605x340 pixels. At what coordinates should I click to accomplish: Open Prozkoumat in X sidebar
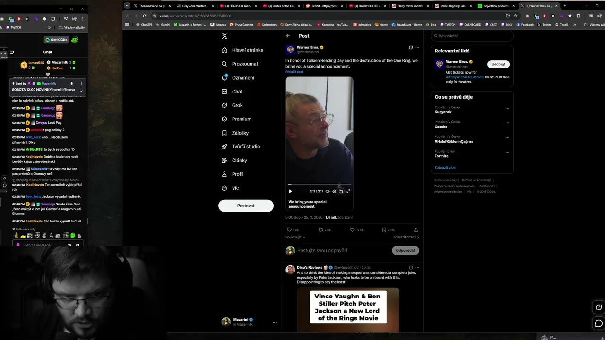pyautogui.click(x=240, y=64)
